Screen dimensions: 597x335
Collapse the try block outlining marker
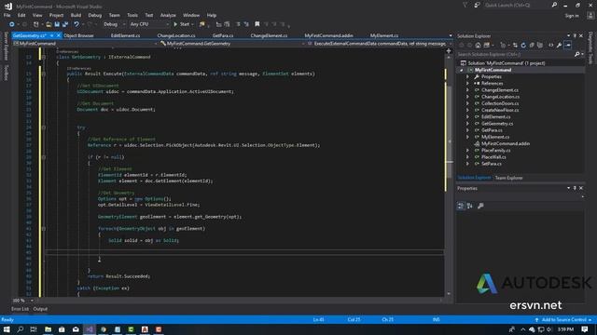44,127
